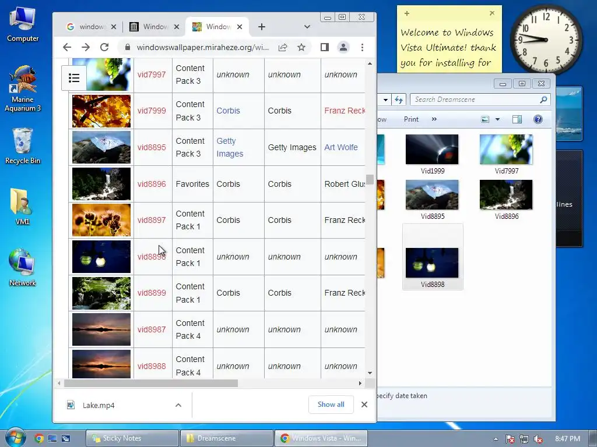Click the Dreamscene taskbar button

[227, 438]
